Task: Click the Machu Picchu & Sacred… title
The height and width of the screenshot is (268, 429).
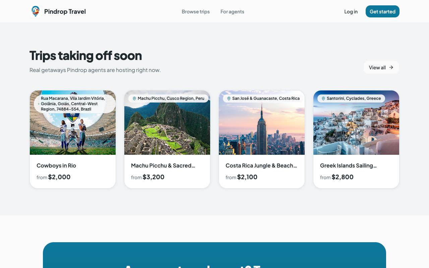Action: pyautogui.click(x=163, y=165)
